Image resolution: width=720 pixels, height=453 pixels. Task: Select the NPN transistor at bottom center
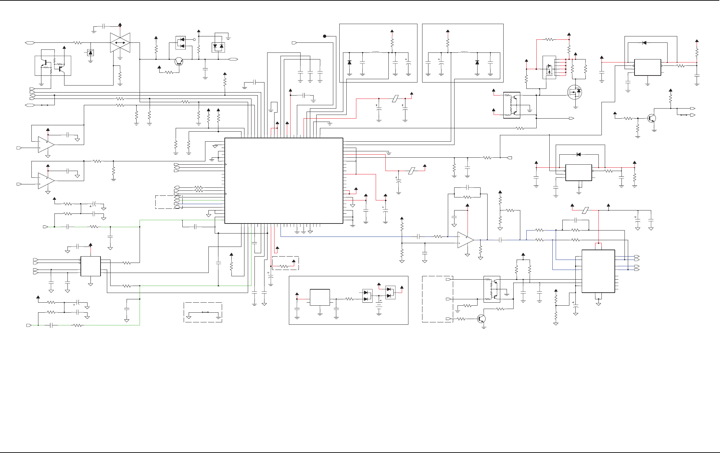coord(481,319)
